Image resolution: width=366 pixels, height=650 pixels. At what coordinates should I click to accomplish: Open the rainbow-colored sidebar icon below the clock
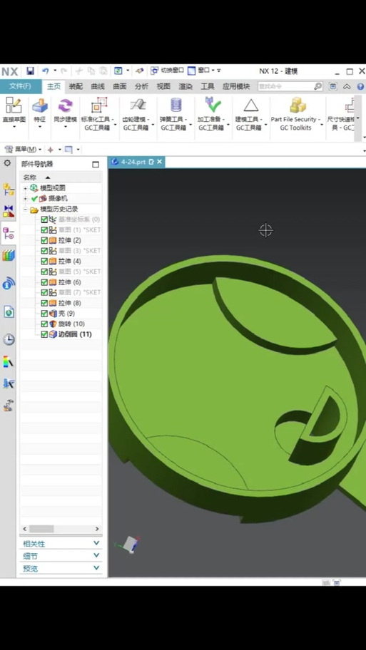click(x=9, y=362)
